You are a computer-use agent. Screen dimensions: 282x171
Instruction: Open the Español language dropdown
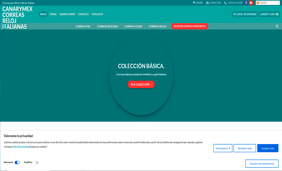(x=268, y=3)
